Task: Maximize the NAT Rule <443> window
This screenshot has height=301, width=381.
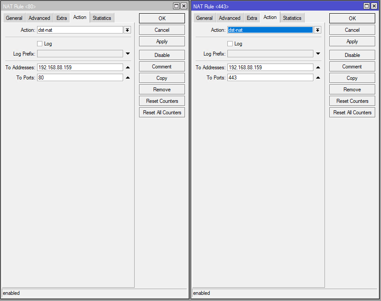Action: [367, 6]
